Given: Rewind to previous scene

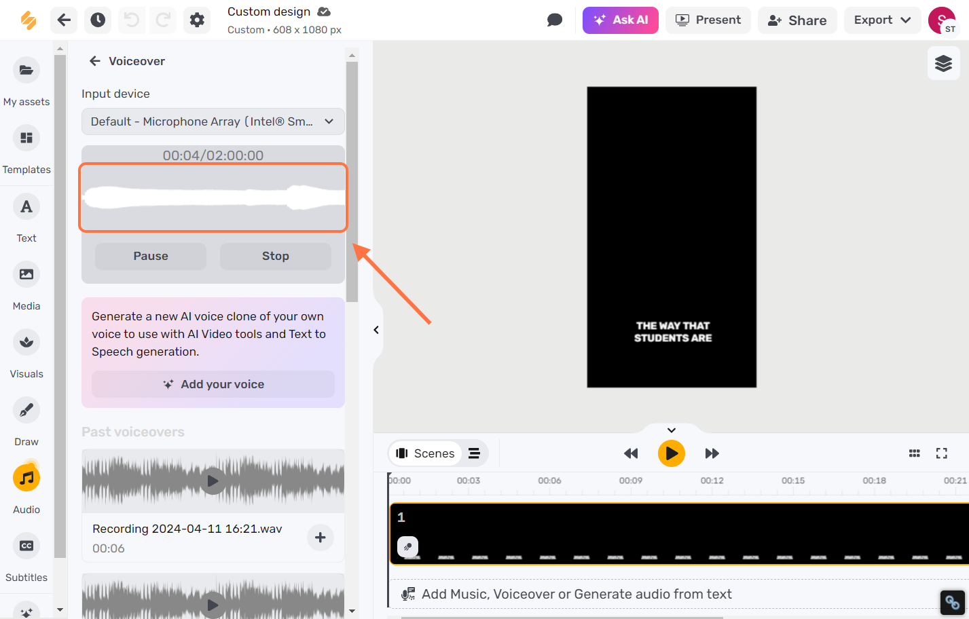Looking at the screenshot, I should (631, 453).
